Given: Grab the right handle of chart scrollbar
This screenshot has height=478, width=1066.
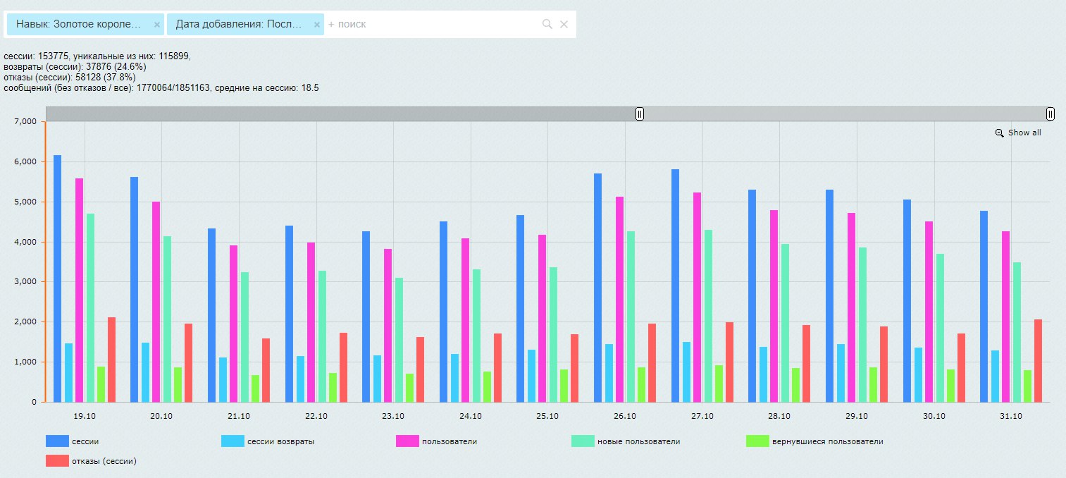Looking at the screenshot, I should pos(1050,114).
